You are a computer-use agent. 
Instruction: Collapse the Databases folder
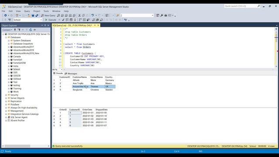6,38
